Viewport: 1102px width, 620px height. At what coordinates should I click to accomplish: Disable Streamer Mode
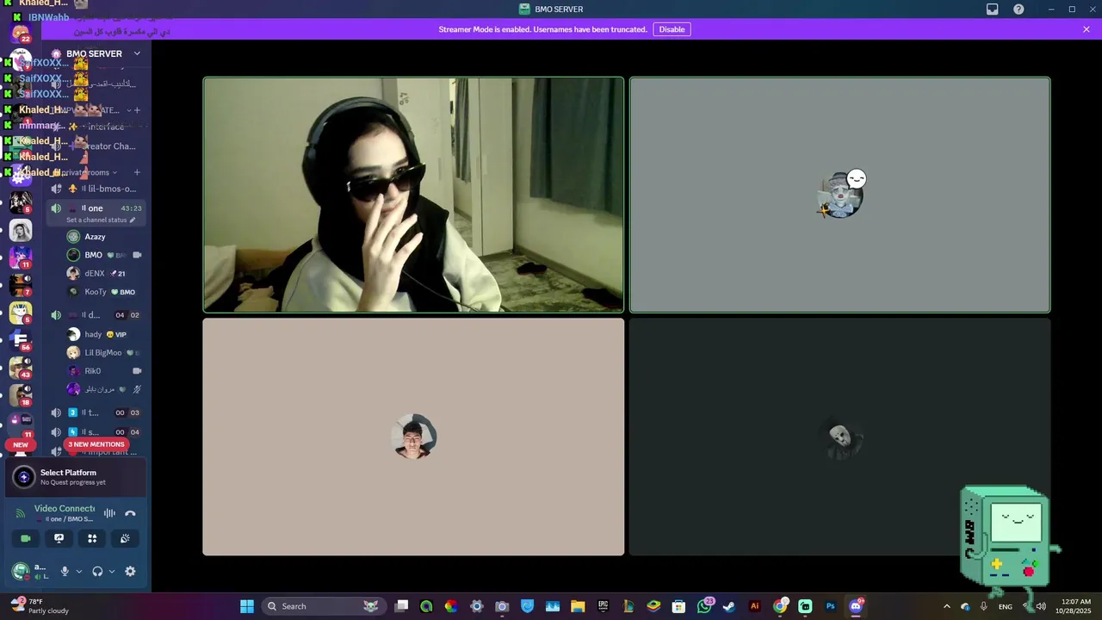click(x=672, y=29)
